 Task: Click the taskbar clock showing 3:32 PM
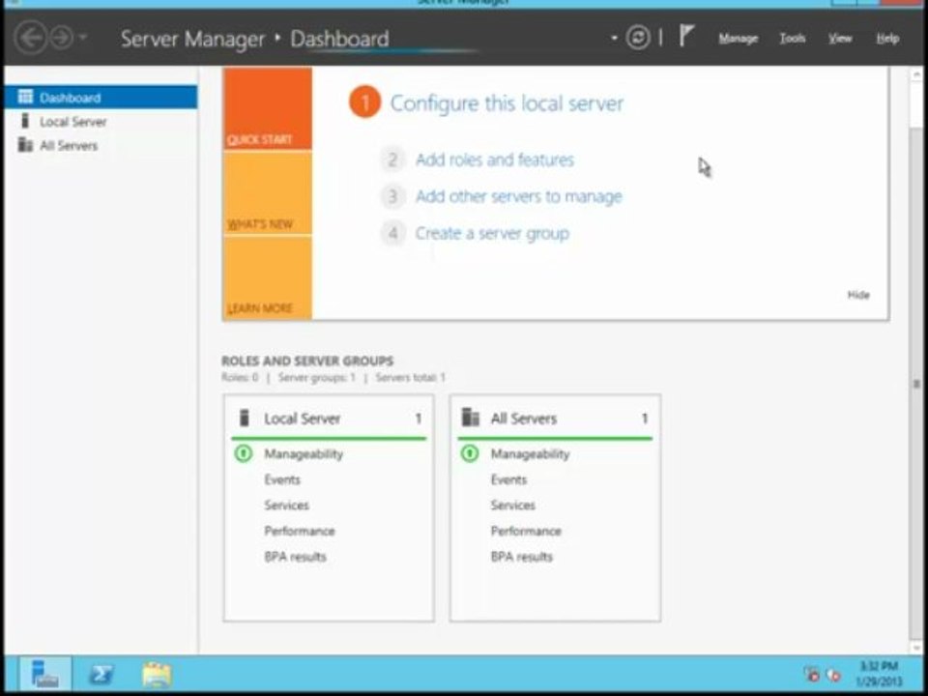879,674
